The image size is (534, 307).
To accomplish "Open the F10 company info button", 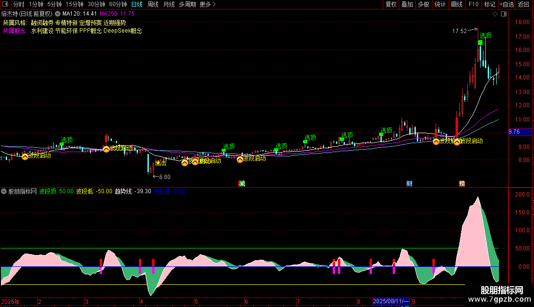I will pos(474,4).
